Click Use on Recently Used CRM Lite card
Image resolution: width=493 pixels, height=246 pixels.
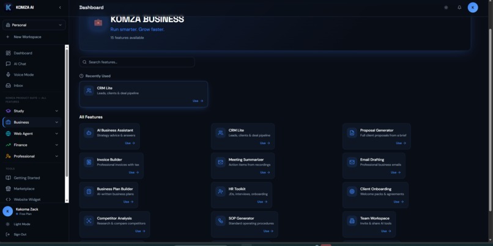pyautogui.click(x=198, y=101)
